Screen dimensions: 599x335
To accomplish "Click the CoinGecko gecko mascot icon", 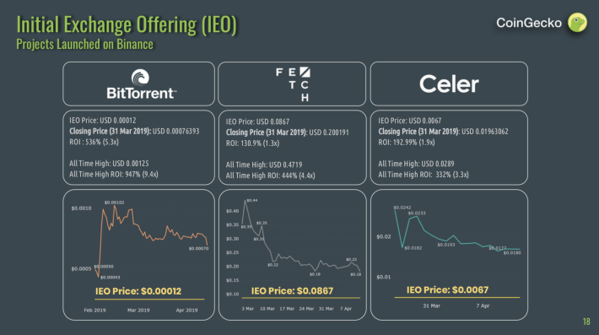I will coord(577,23).
